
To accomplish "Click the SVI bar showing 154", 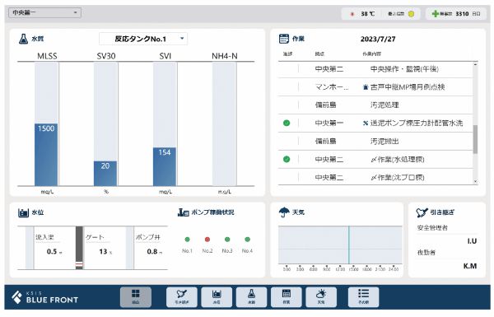I will [165, 166].
